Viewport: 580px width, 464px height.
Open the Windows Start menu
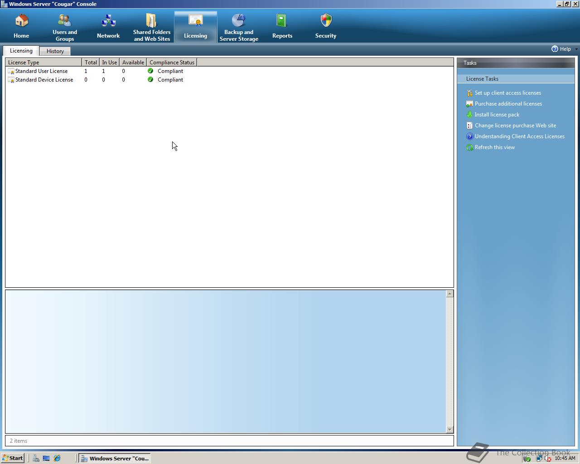(13, 458)
